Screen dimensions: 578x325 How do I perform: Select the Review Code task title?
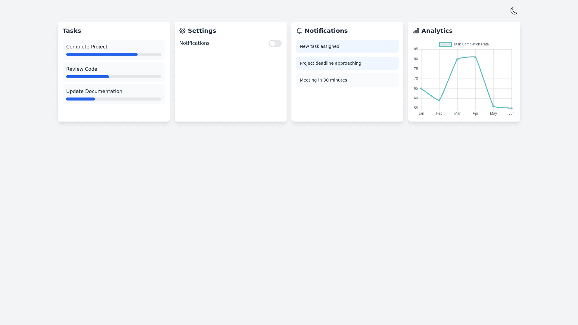click(82, 69)
